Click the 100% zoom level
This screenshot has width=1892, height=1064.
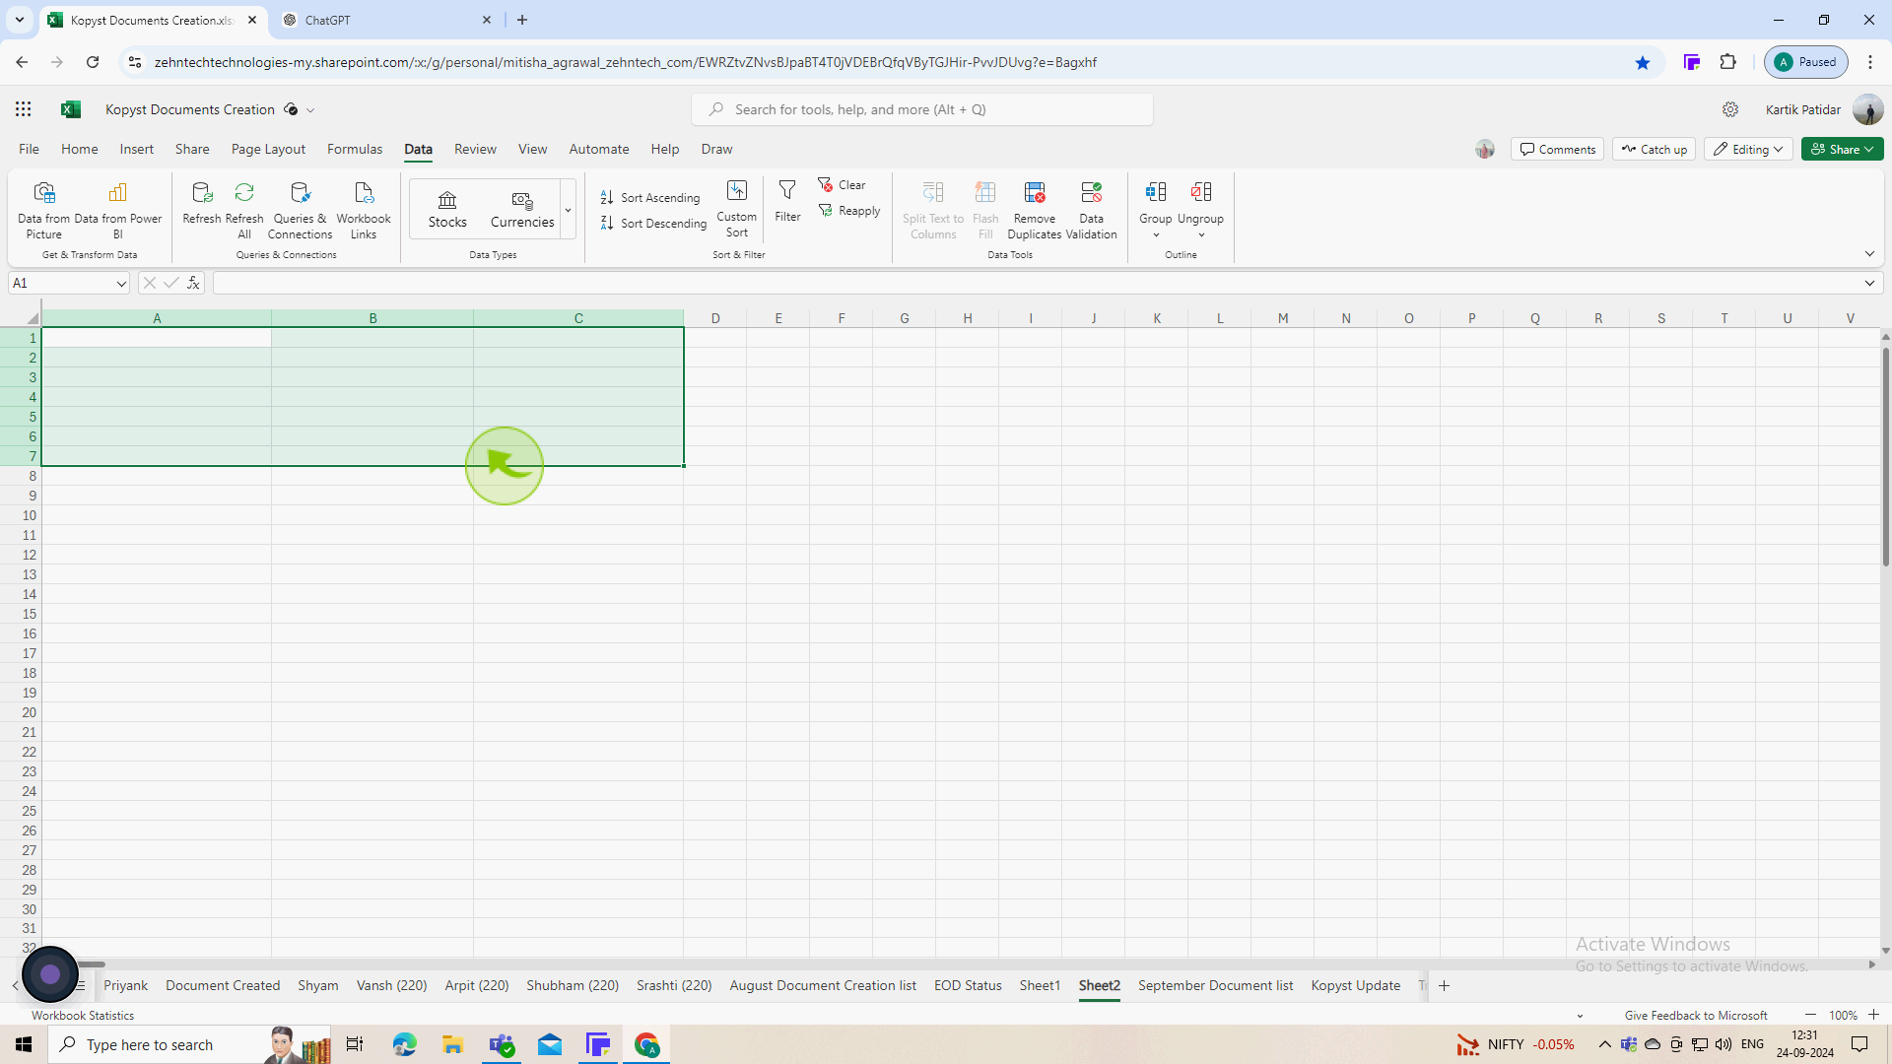pyautogui.click(x=1842, y=1016)
